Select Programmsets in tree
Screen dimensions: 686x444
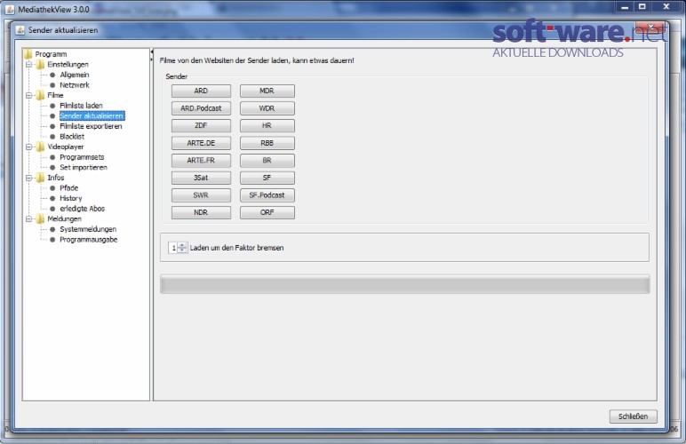pyautogui.click(x=82, y=157)
